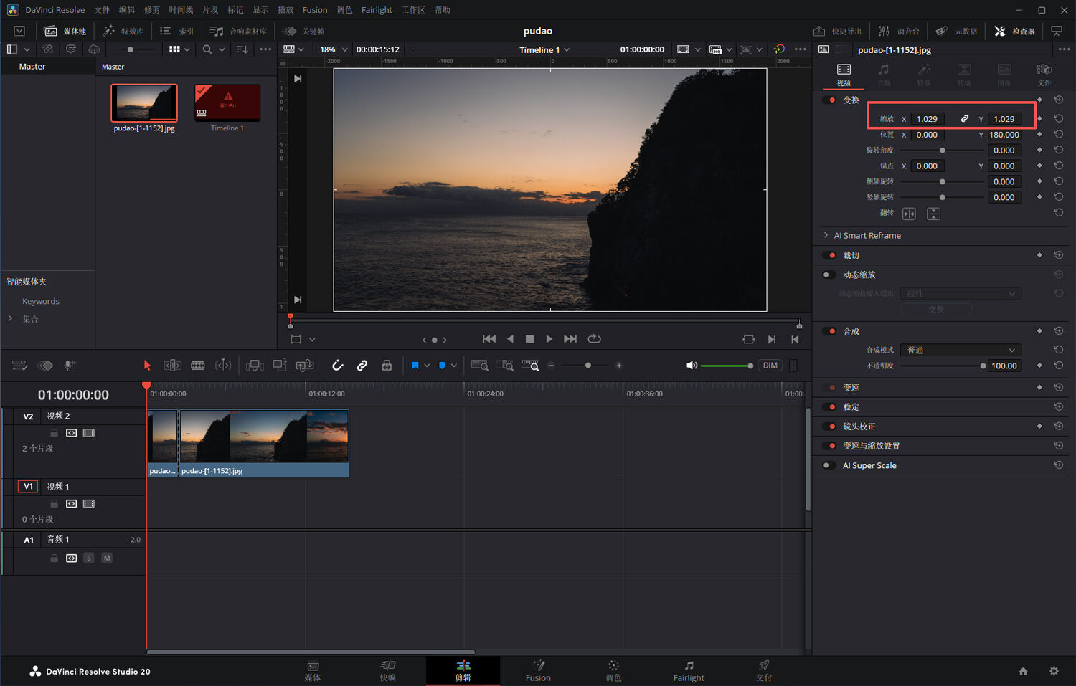
Task: Toggle the timeline snapping magnet icon
Action: [337, 366]
